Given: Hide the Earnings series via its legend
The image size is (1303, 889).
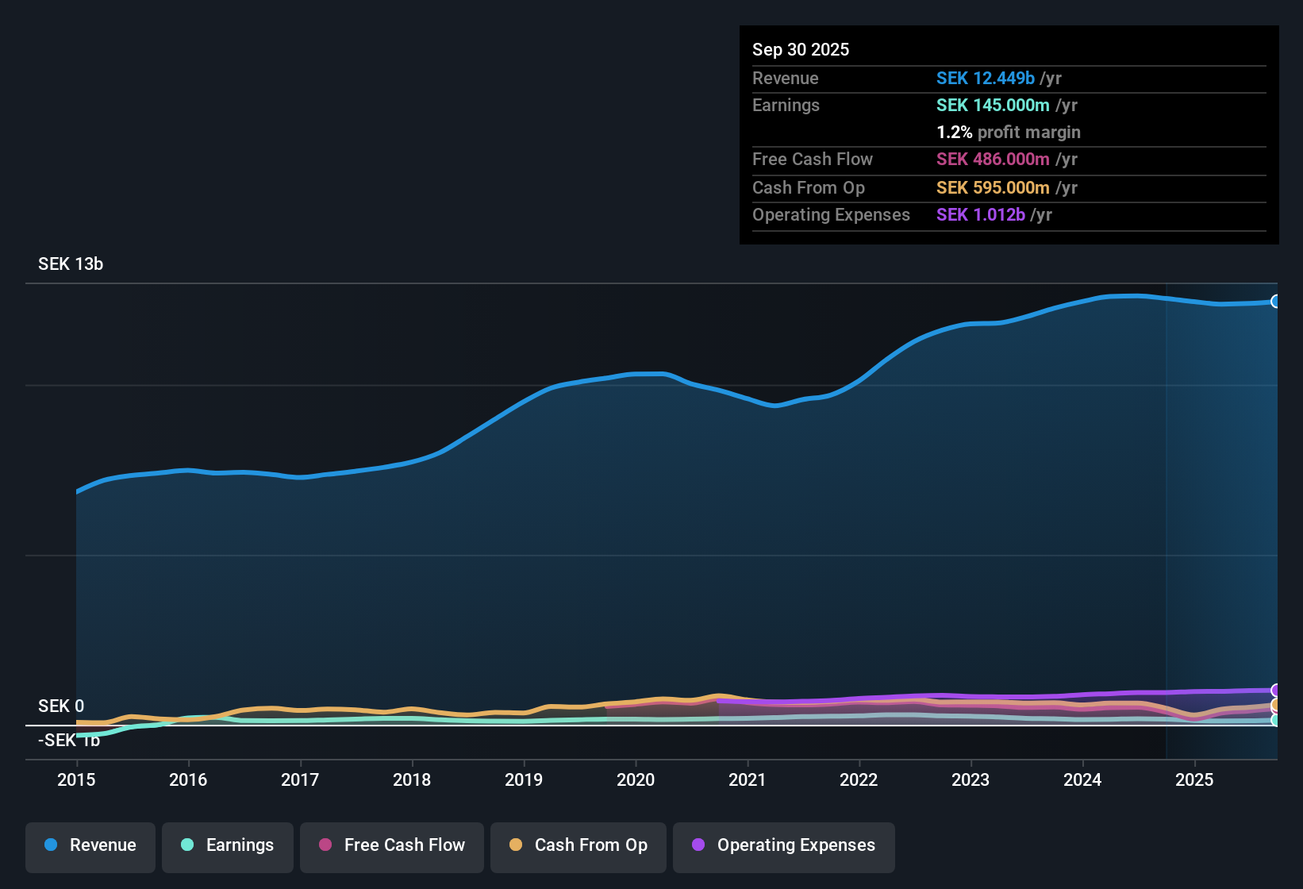Looking at the screenshot, I should (x=227, y=845).
